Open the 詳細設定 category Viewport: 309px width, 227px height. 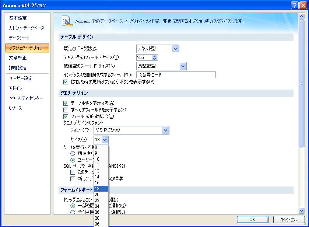[x=18, y=68]
